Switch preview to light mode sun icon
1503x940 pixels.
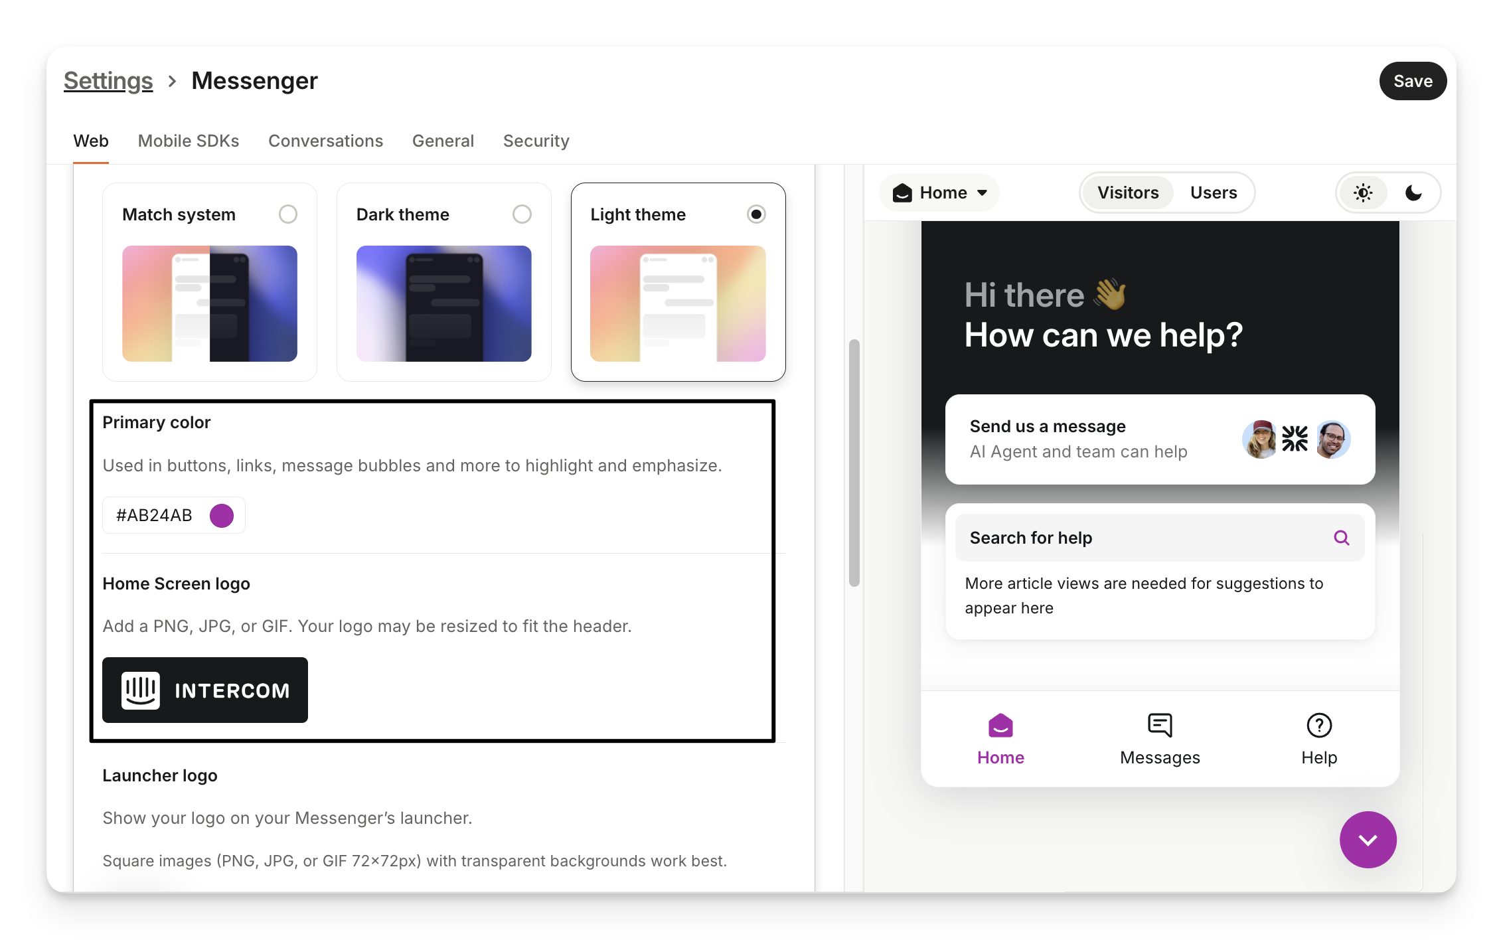(x=1363, y=193)
